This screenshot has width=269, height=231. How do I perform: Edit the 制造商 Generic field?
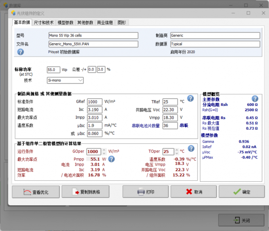click(215, 36)
